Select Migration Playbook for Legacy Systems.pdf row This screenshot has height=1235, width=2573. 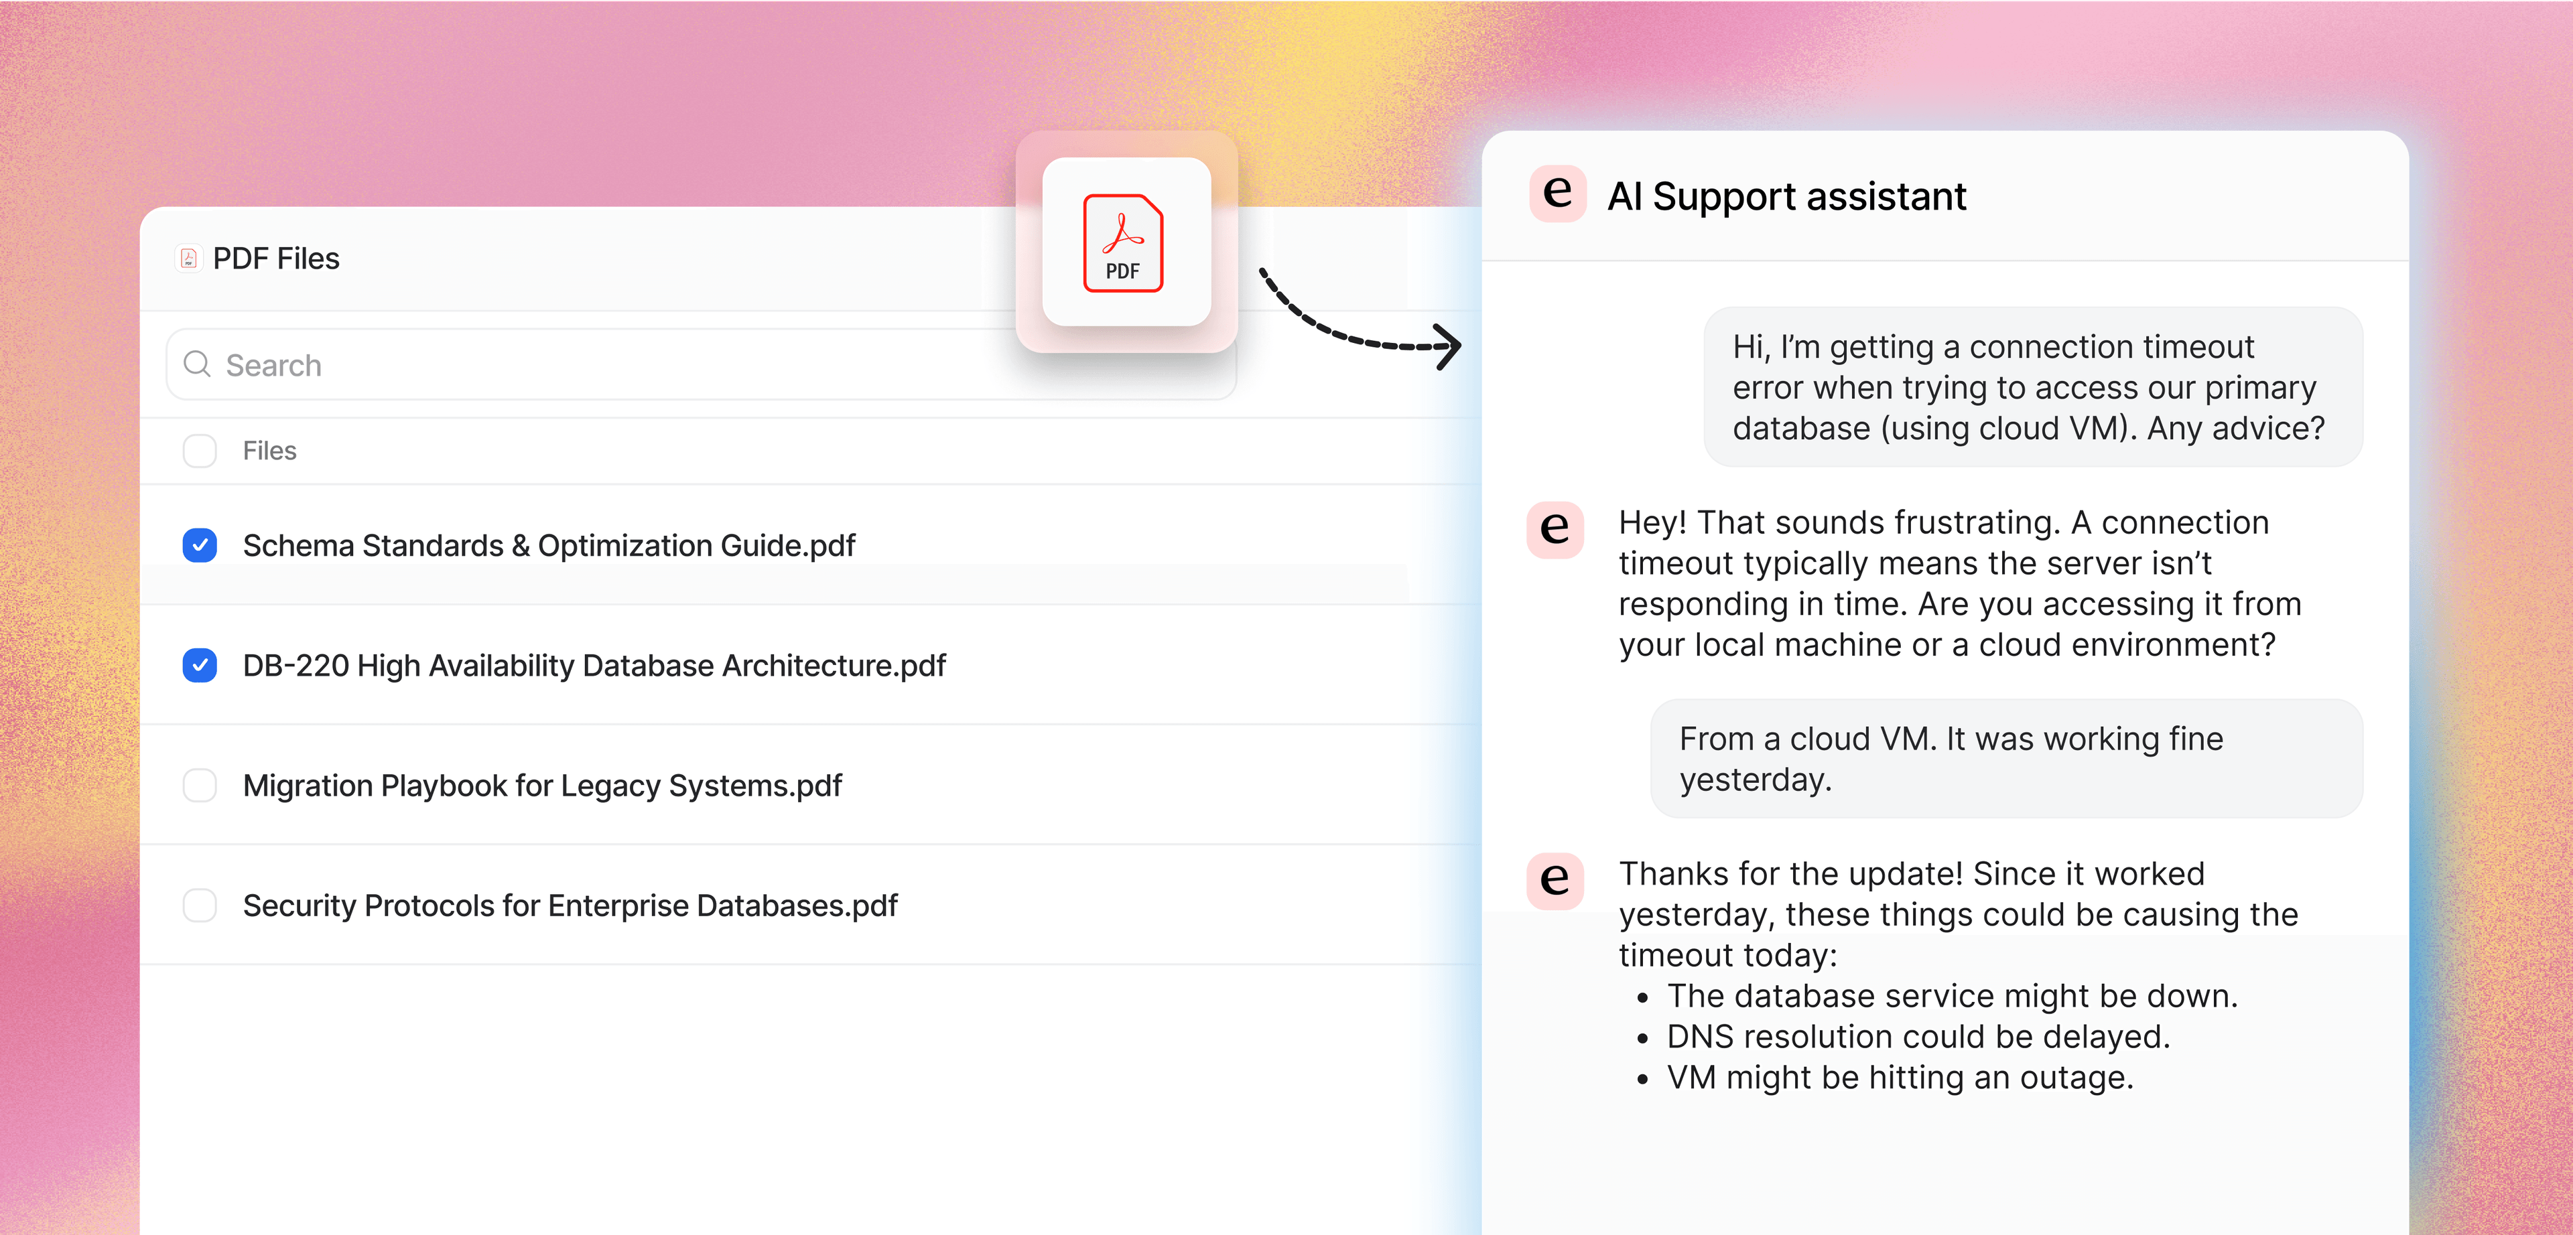809,785
